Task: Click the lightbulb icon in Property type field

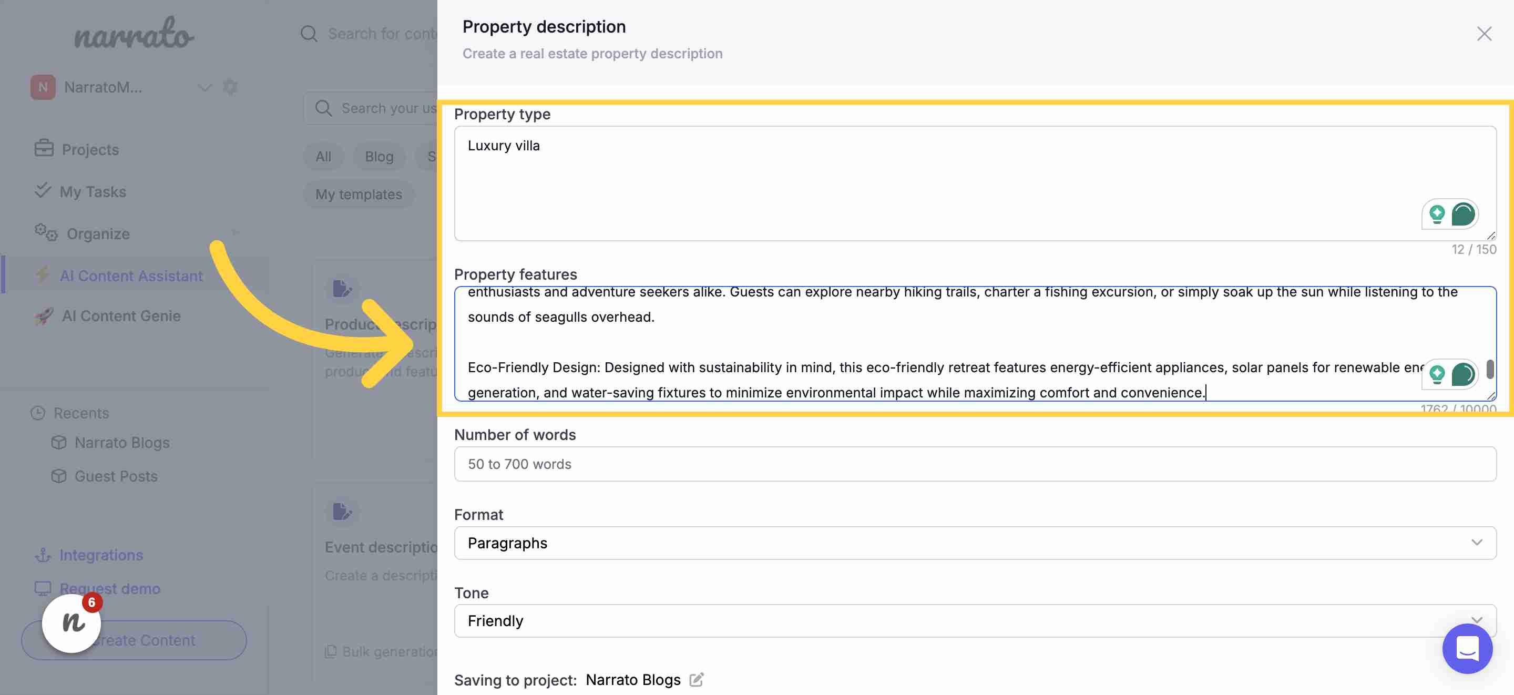Action: pos(1436,214)
